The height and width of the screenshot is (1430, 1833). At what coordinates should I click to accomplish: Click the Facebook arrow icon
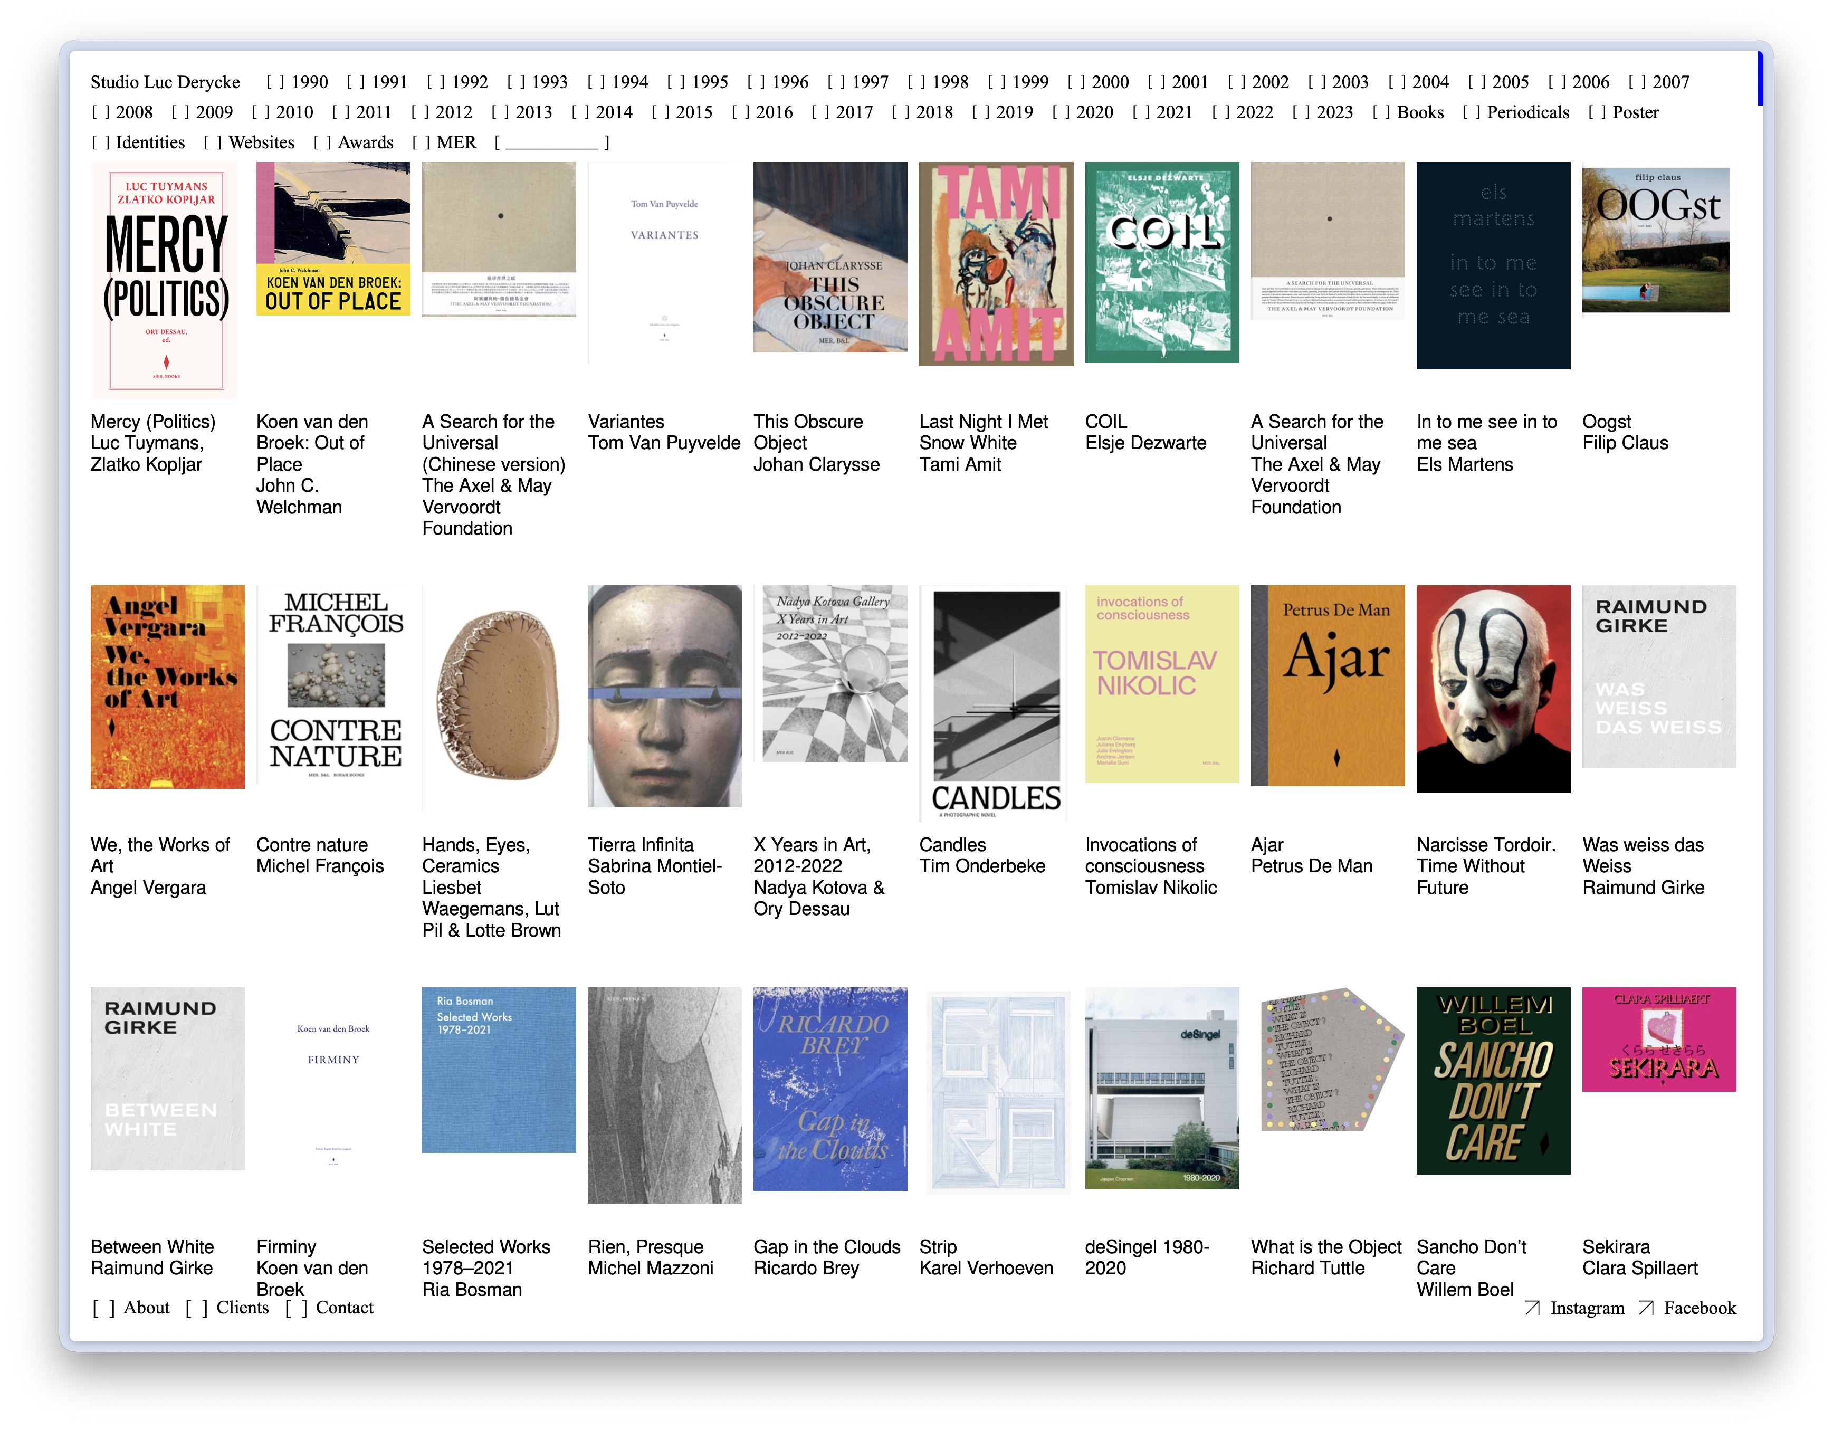(x=1646, y=1308)
